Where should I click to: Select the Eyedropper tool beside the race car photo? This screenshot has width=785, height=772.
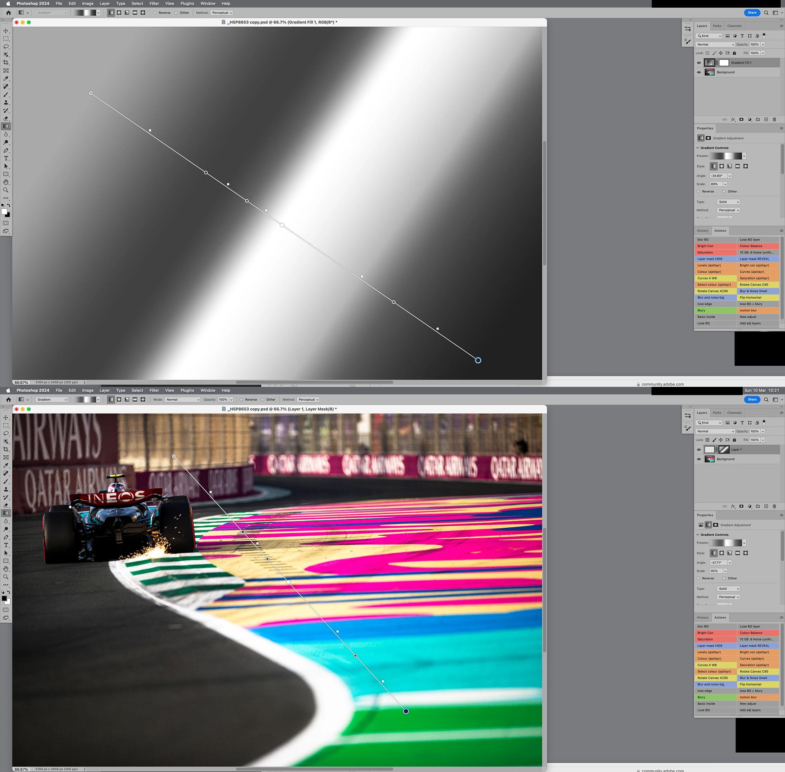click(x=6, y=465)
